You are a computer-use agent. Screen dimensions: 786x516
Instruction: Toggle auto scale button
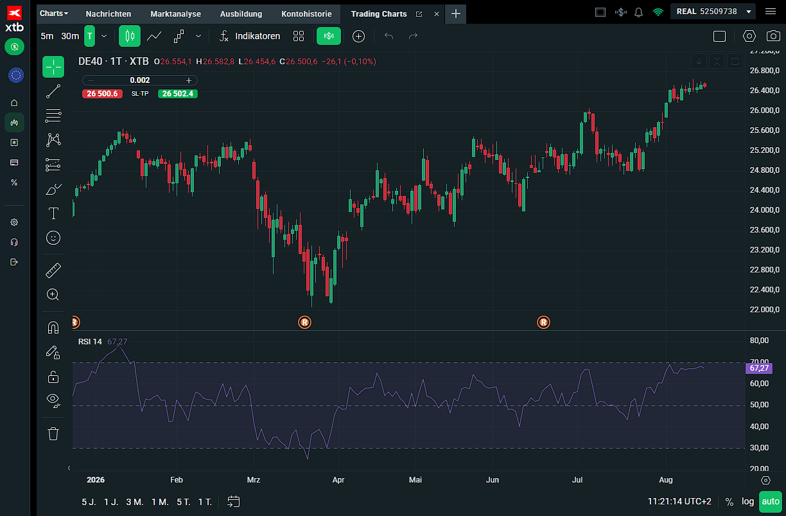coord(771,502)
